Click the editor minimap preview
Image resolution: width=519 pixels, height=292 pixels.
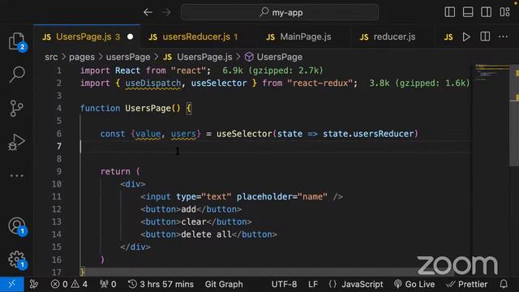click(x=492, y=74)
